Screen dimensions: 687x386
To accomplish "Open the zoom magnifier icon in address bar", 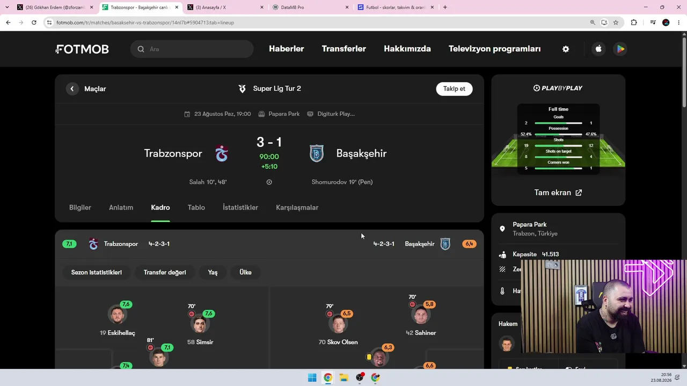I will 593,23.
